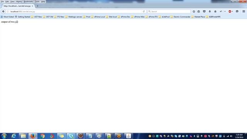This screenshot has width=247, height=139.
Task: Bookmark this page with the star icon
Action: [194, 12]
